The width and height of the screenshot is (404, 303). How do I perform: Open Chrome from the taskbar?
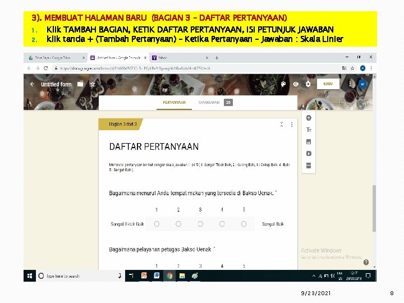coord(169,276)
